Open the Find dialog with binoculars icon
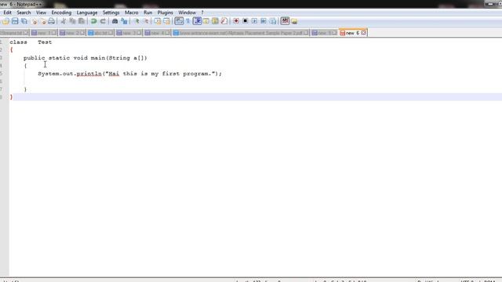This screenshot has width=502, height=282. pyautogui.click(x=115, y=21)
